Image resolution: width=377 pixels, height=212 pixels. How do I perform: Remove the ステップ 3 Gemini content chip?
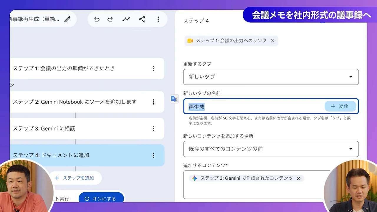298,178
